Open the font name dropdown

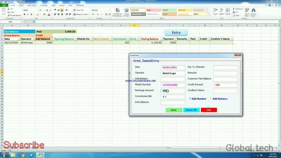pyautogui.click(x=38, y=10)
